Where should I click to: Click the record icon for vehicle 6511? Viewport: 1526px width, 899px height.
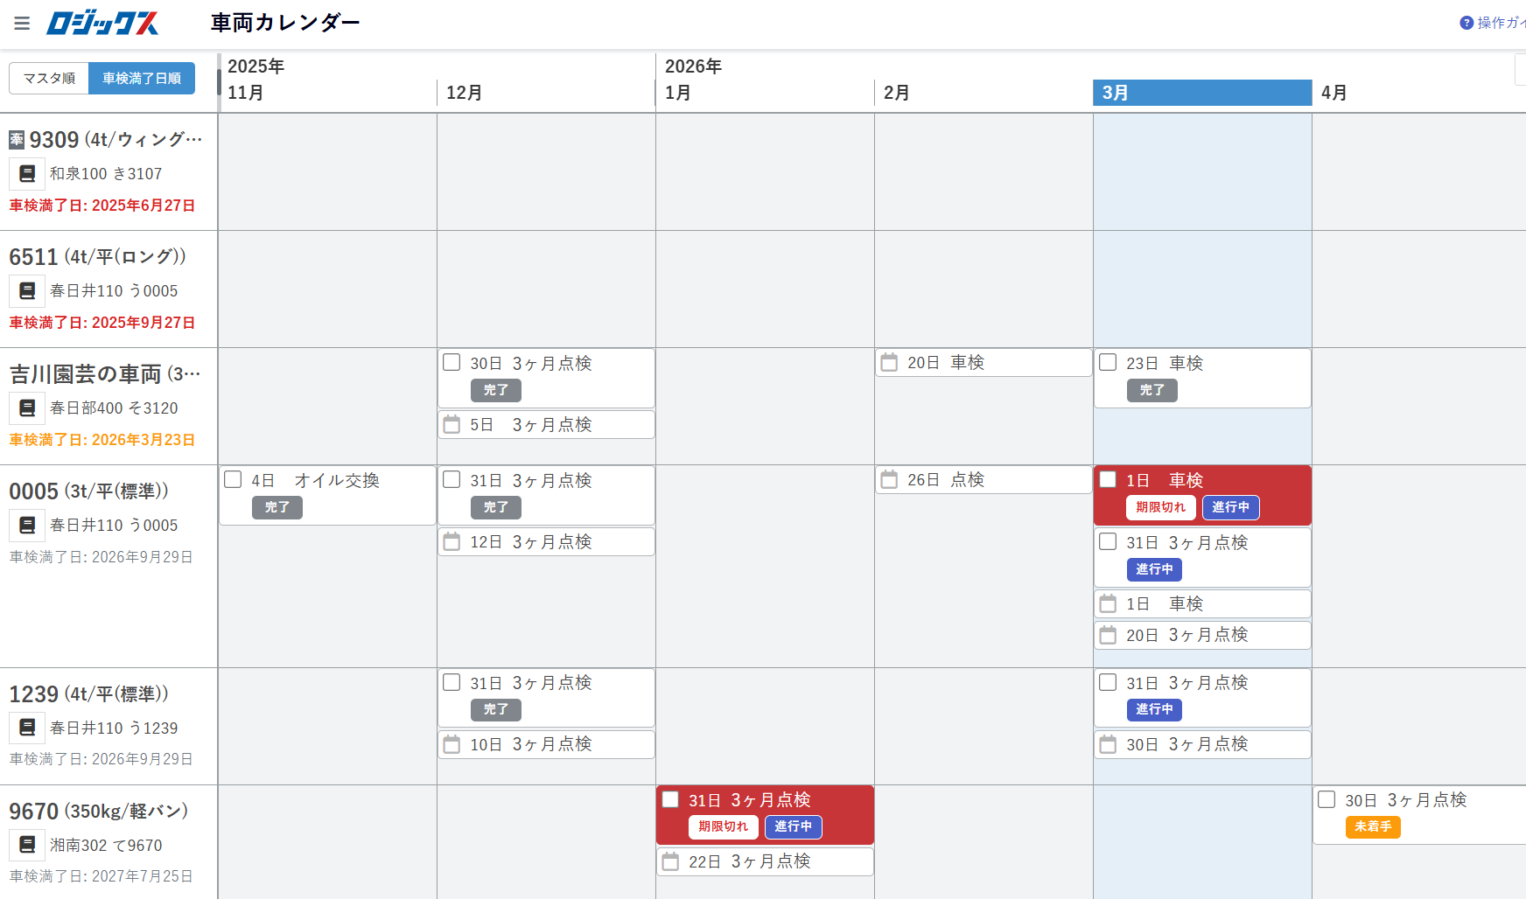tap(27, 291)
